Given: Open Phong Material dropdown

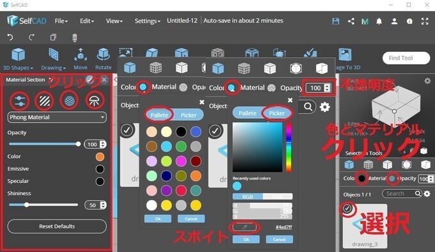Looking at the screenshot, I should (x=57, y=117).
